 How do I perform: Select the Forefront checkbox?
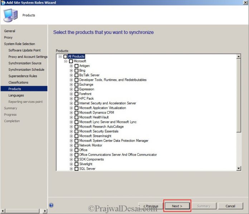click(x=77, y=94)
